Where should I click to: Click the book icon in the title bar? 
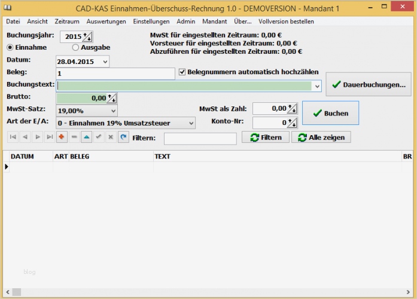click(7, 8)
